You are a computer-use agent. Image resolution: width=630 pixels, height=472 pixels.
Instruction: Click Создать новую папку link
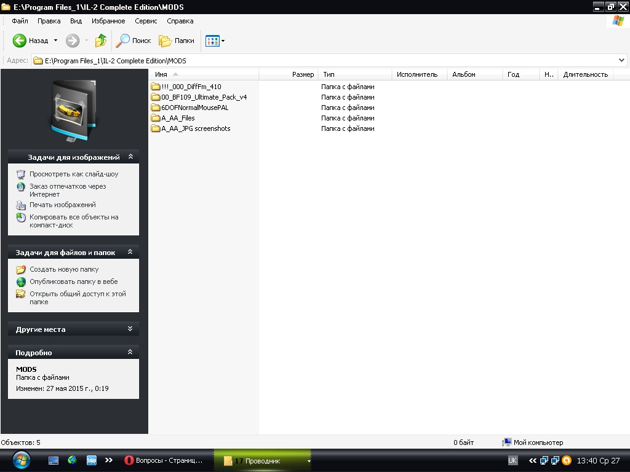click(x=64, y=269)
